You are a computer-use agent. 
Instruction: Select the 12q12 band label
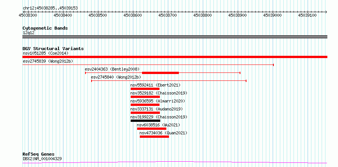(x=28, y=33)
